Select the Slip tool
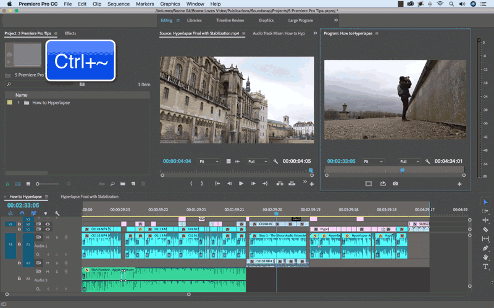This screenshot has width=494, height=308. (485, 238)
